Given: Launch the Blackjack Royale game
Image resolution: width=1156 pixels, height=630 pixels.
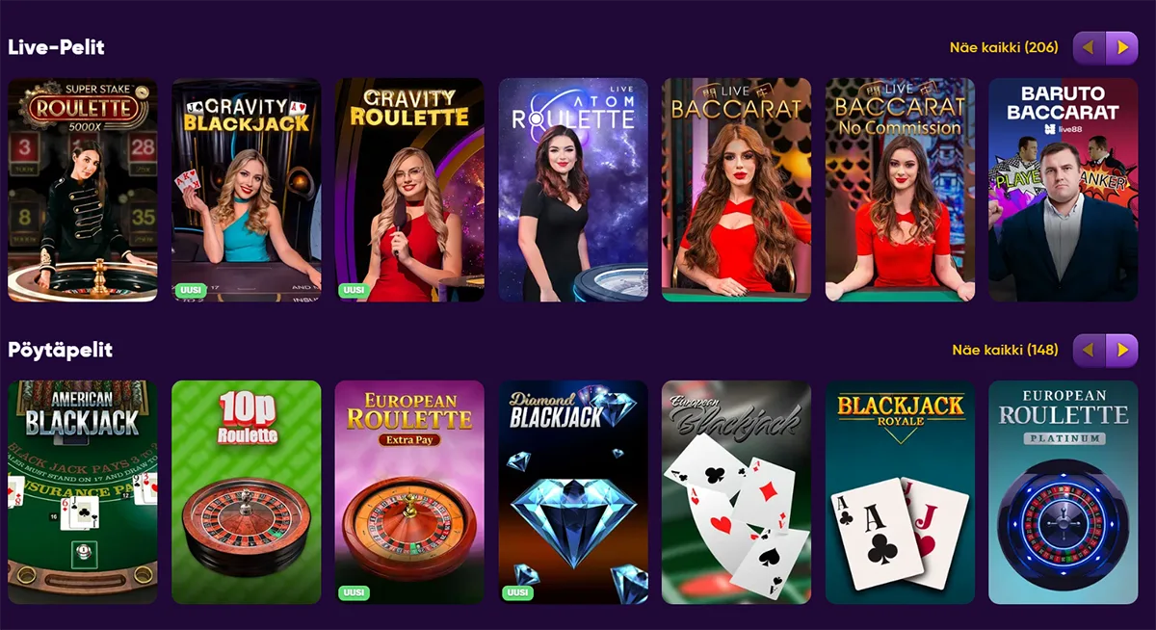Looking at the screenshot, I should coord(900,492).
